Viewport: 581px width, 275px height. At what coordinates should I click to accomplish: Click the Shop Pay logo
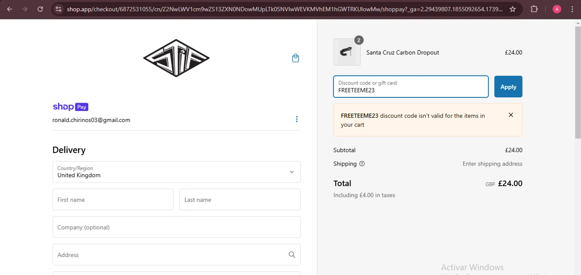click(x=70, y=107)
